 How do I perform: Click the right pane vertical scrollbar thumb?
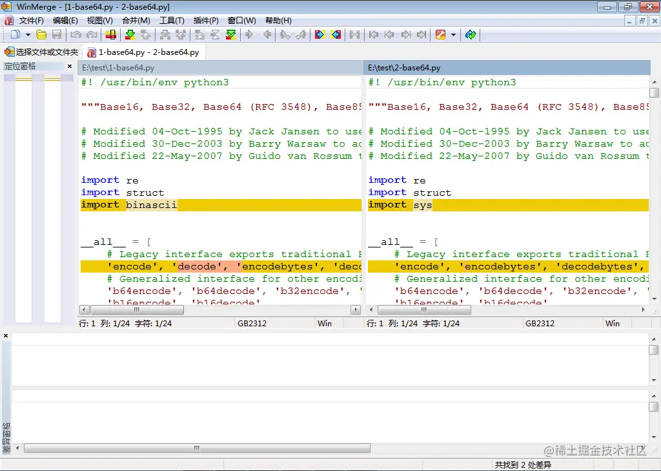point(655,92)
